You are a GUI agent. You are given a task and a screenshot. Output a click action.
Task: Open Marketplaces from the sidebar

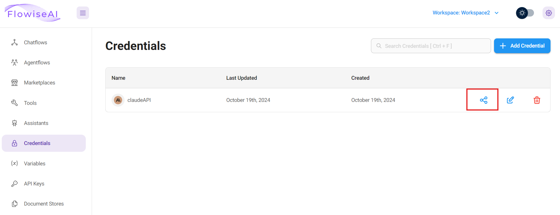(39, 83)
